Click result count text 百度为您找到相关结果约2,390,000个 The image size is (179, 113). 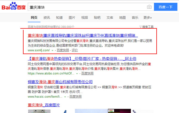[51, 27]
